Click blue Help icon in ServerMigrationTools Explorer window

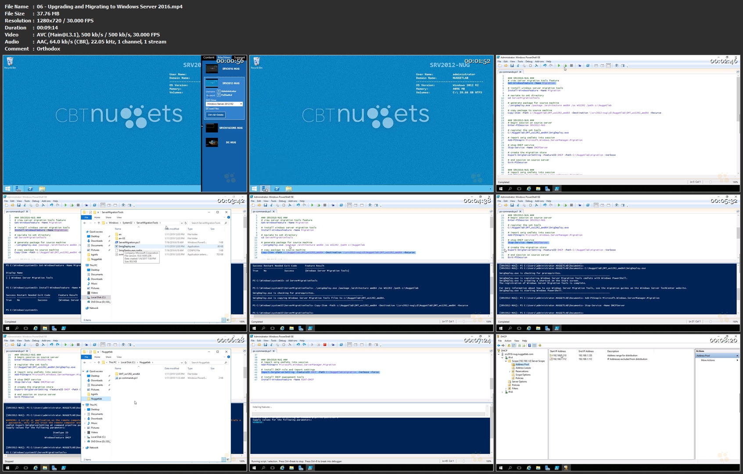229,217
